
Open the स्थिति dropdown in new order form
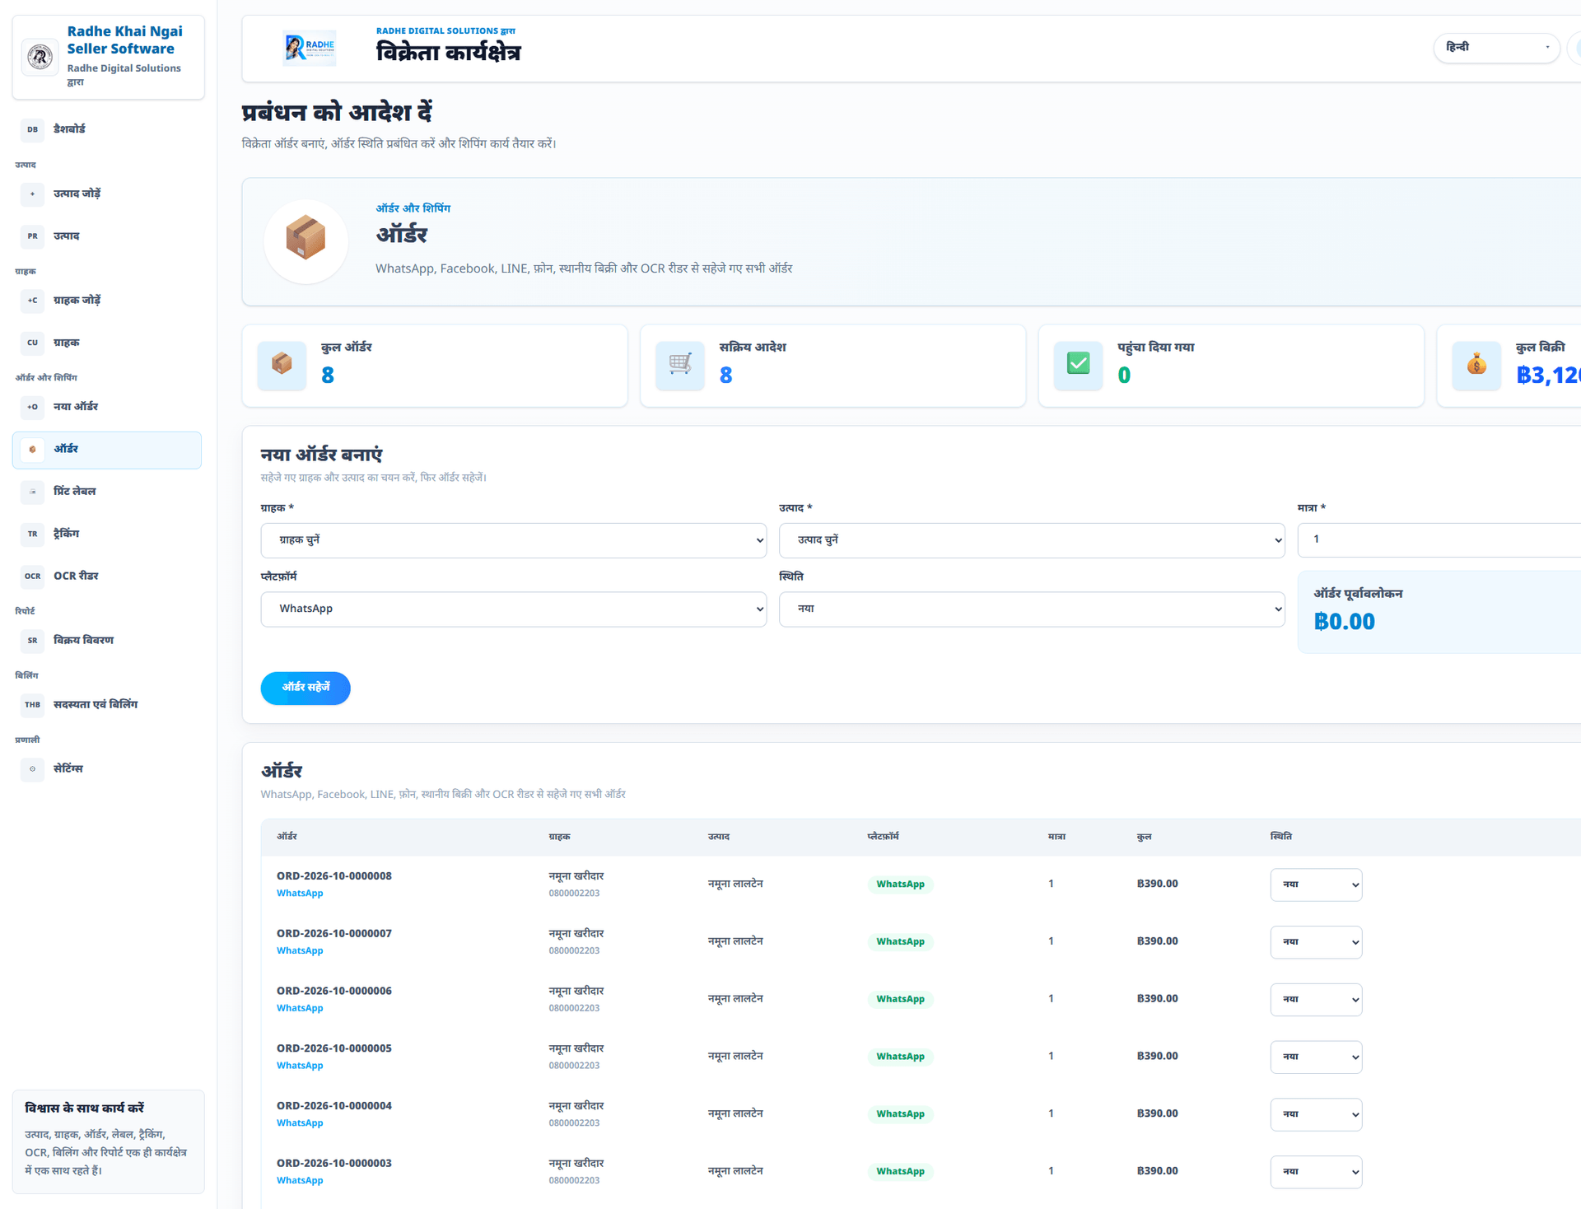coord(1032,609)
